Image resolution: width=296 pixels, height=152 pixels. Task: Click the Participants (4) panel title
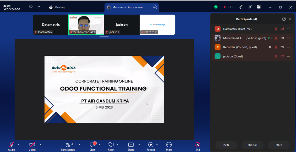(x=246, y=19)
